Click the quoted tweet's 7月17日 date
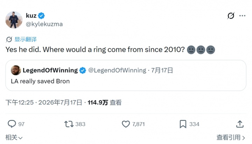The image size is (252, 144). 162,70
